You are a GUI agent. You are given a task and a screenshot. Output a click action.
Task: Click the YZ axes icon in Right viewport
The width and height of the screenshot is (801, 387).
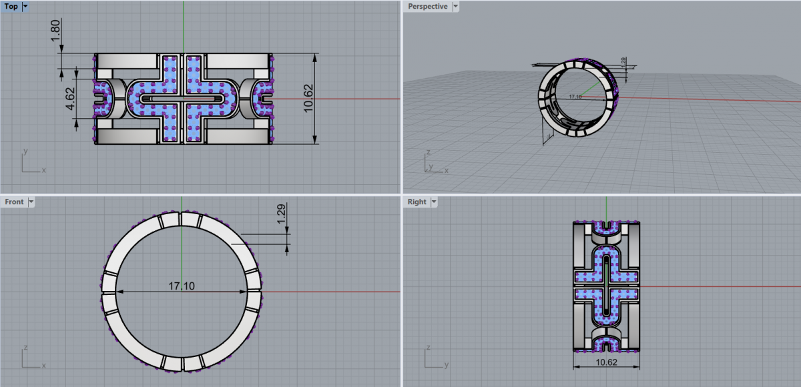coord(435,358)
